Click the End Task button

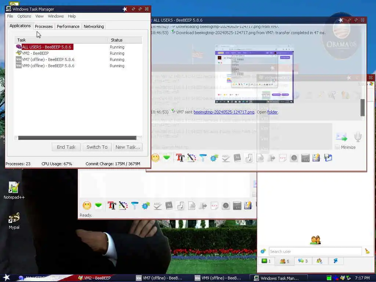tap(66, 147)
